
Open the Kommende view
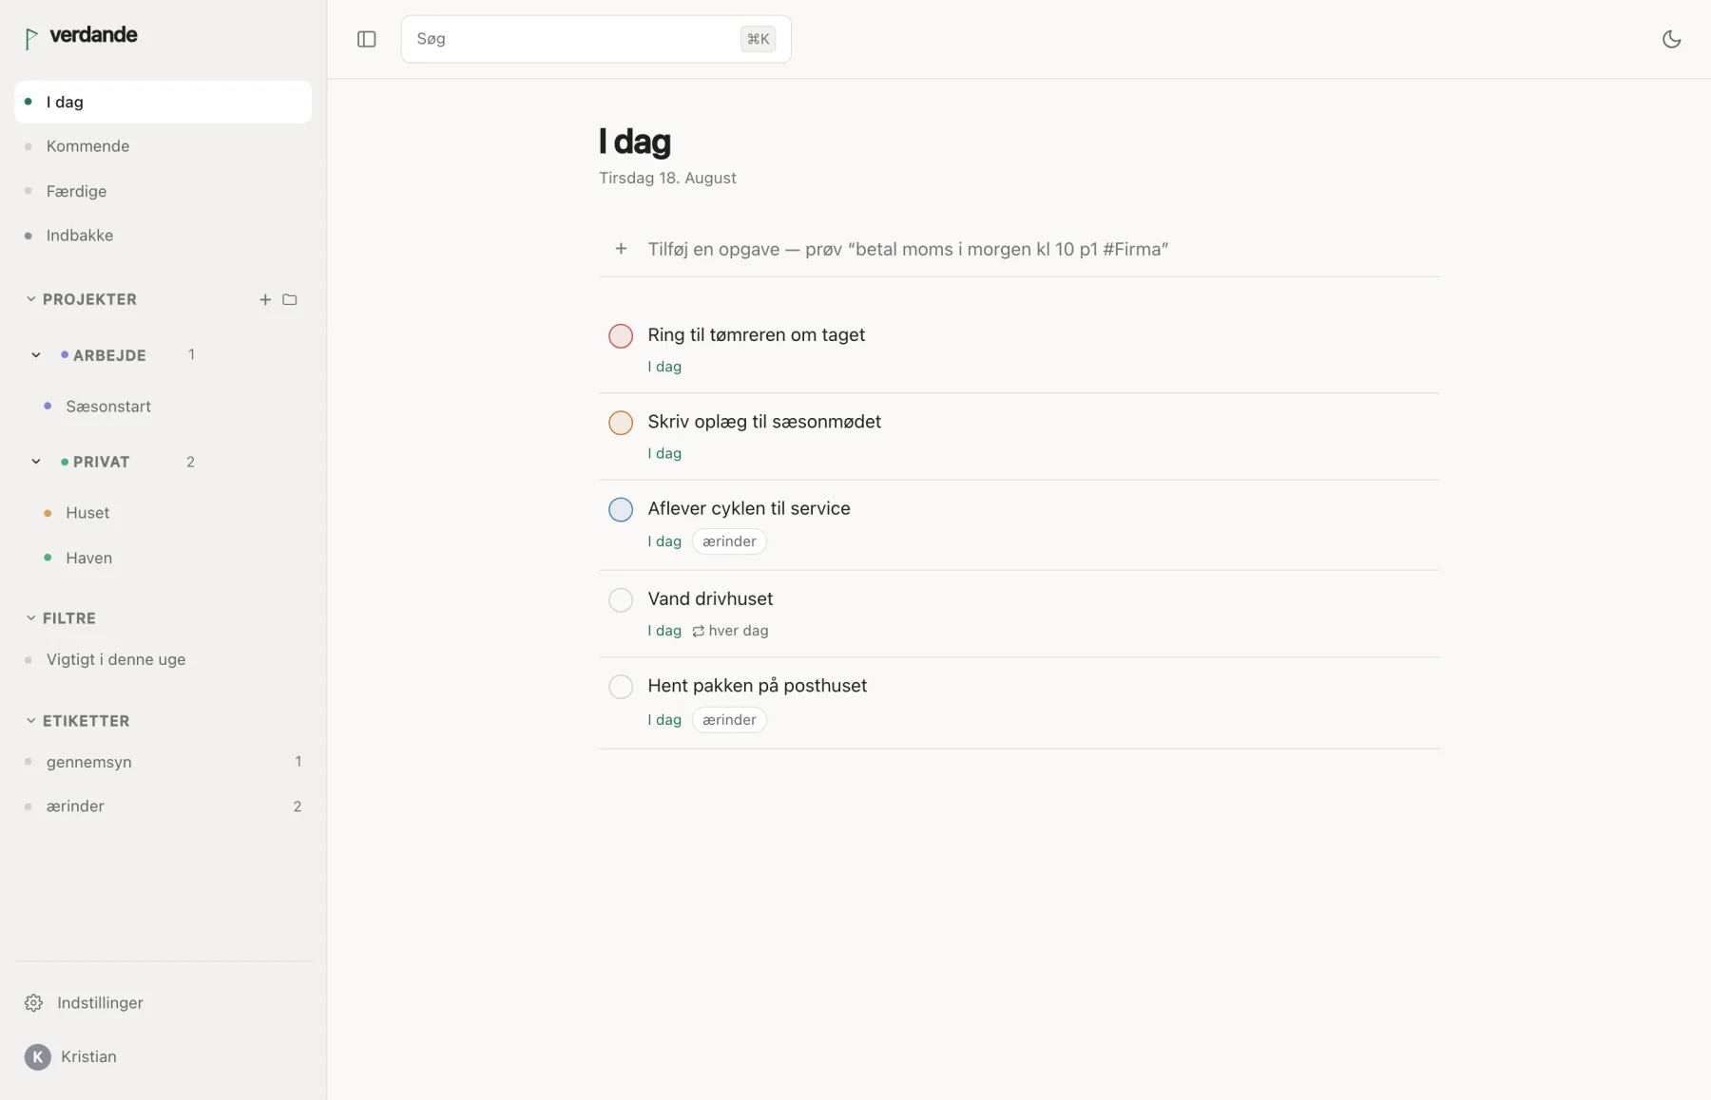163,146
